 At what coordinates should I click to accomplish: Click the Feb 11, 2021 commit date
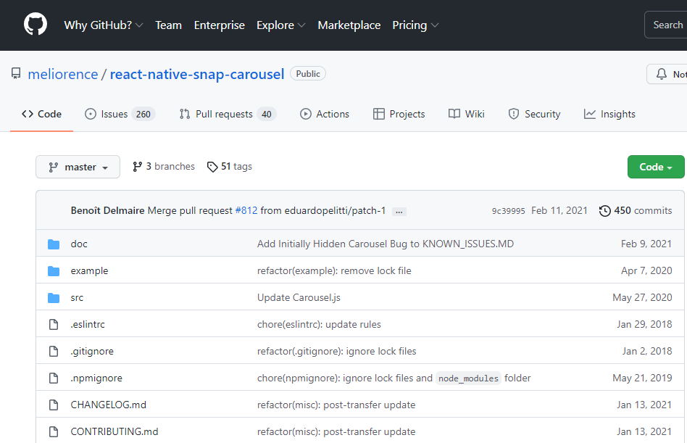pos(559,211)
